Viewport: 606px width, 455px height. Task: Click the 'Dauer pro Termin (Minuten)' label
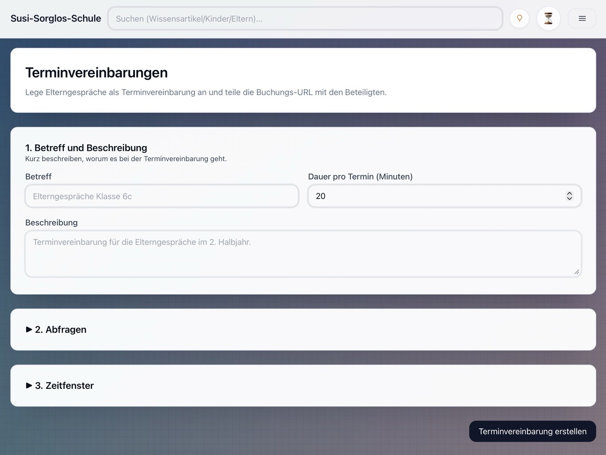[x=360, y=176]
